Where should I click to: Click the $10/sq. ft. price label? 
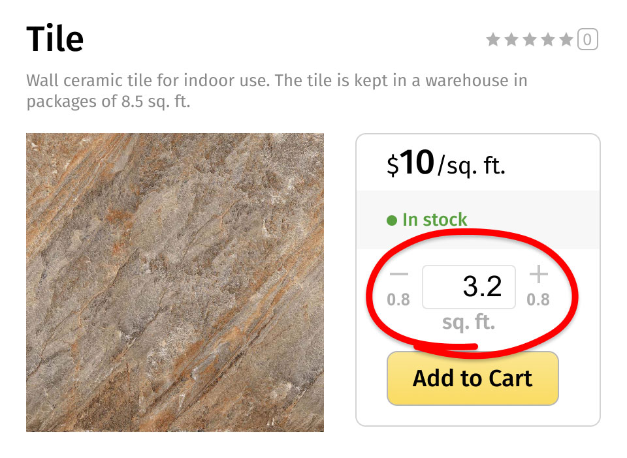pos(446,163)
